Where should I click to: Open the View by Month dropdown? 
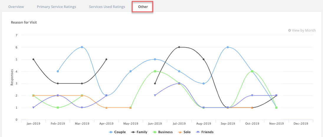point(304,30)
